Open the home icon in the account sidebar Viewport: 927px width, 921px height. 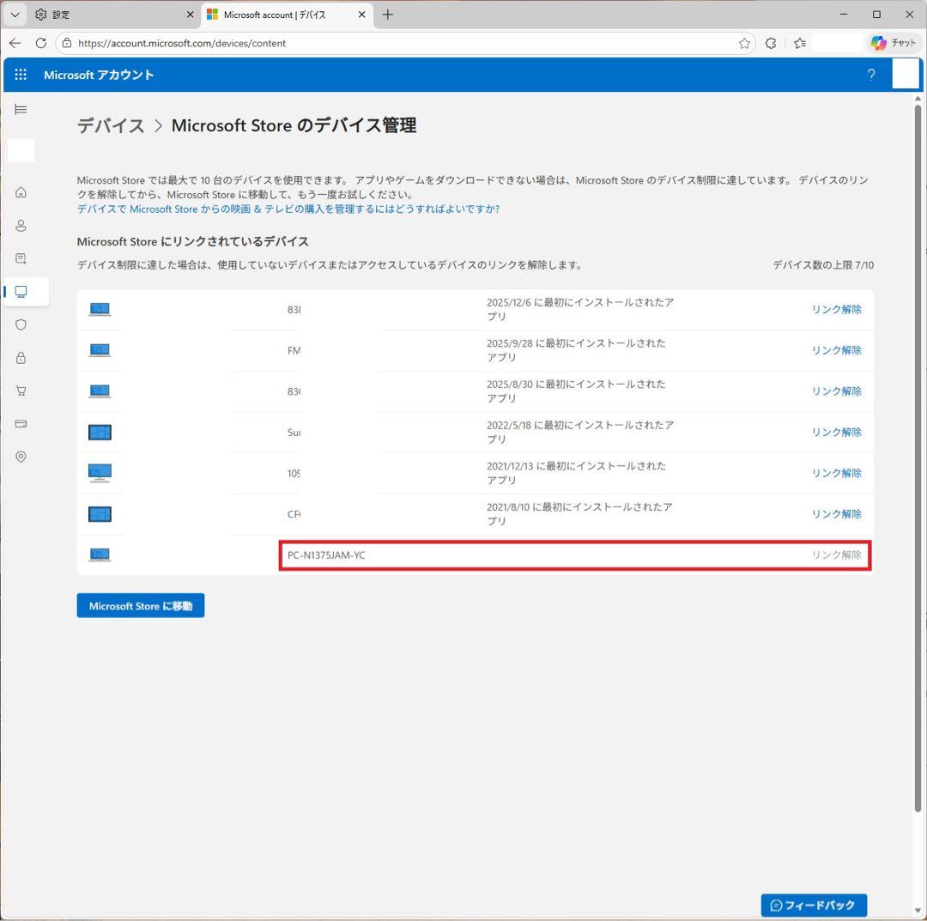21,192
